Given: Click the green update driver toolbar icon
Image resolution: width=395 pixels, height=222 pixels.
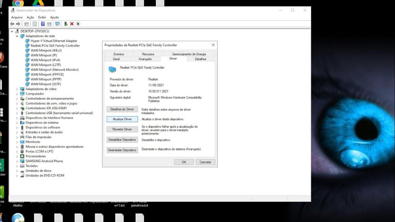Looking at the screenshot, I should 66,24.
